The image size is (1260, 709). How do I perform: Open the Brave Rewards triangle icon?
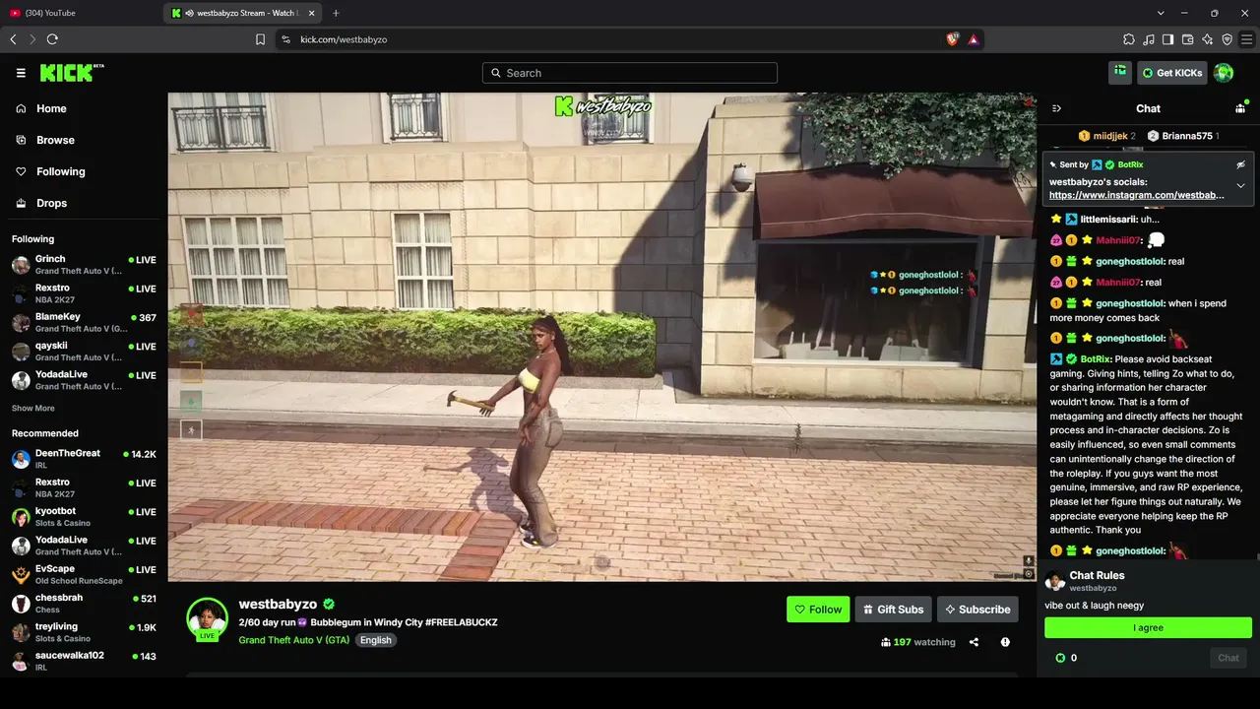click(973, 39)
